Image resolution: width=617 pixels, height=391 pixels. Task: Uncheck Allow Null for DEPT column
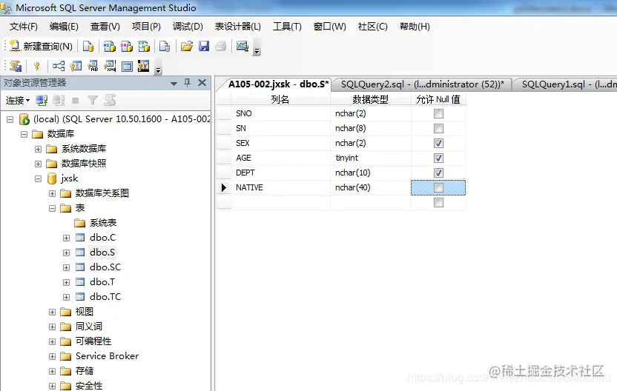point(438,173)
